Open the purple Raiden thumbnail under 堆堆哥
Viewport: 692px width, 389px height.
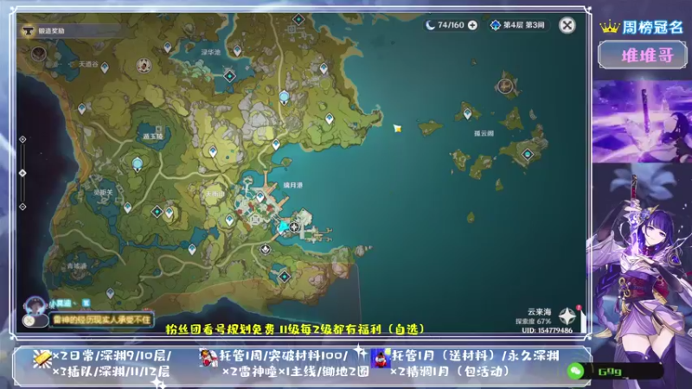(x=642, y=121)
